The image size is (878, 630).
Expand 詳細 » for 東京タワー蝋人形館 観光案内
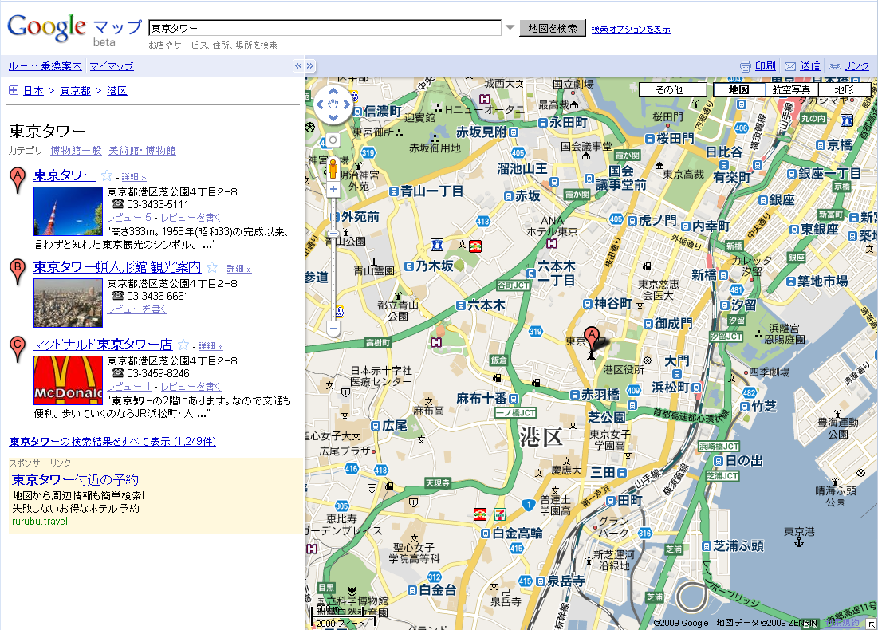coord(239,269)
